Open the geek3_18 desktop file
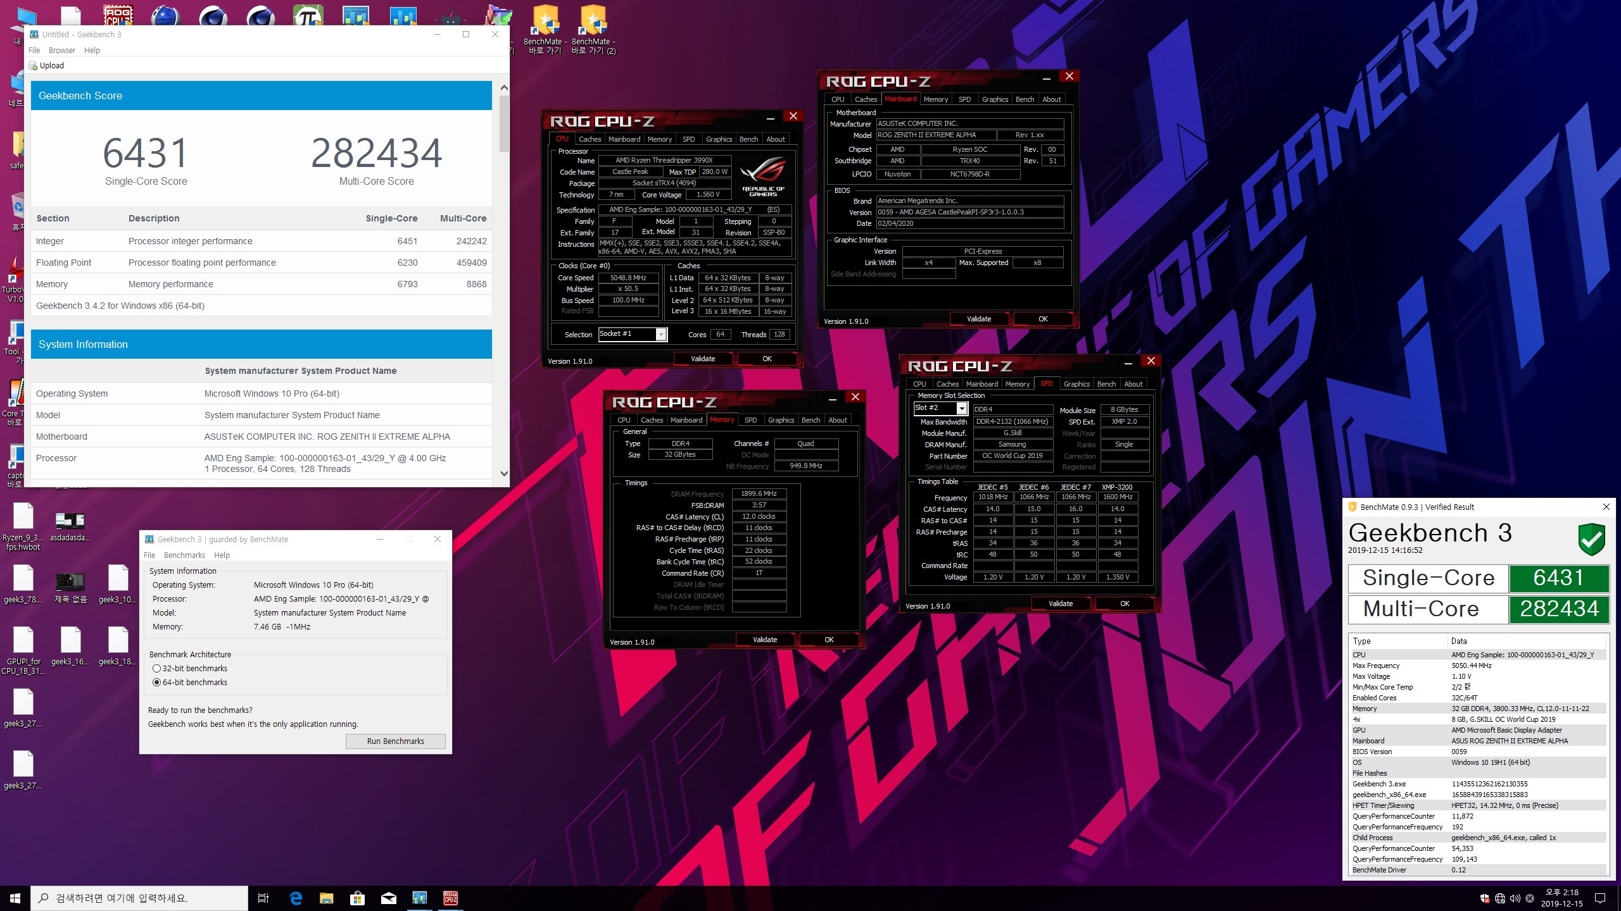This screenshot has height=911, width=1621. point(118,647)
